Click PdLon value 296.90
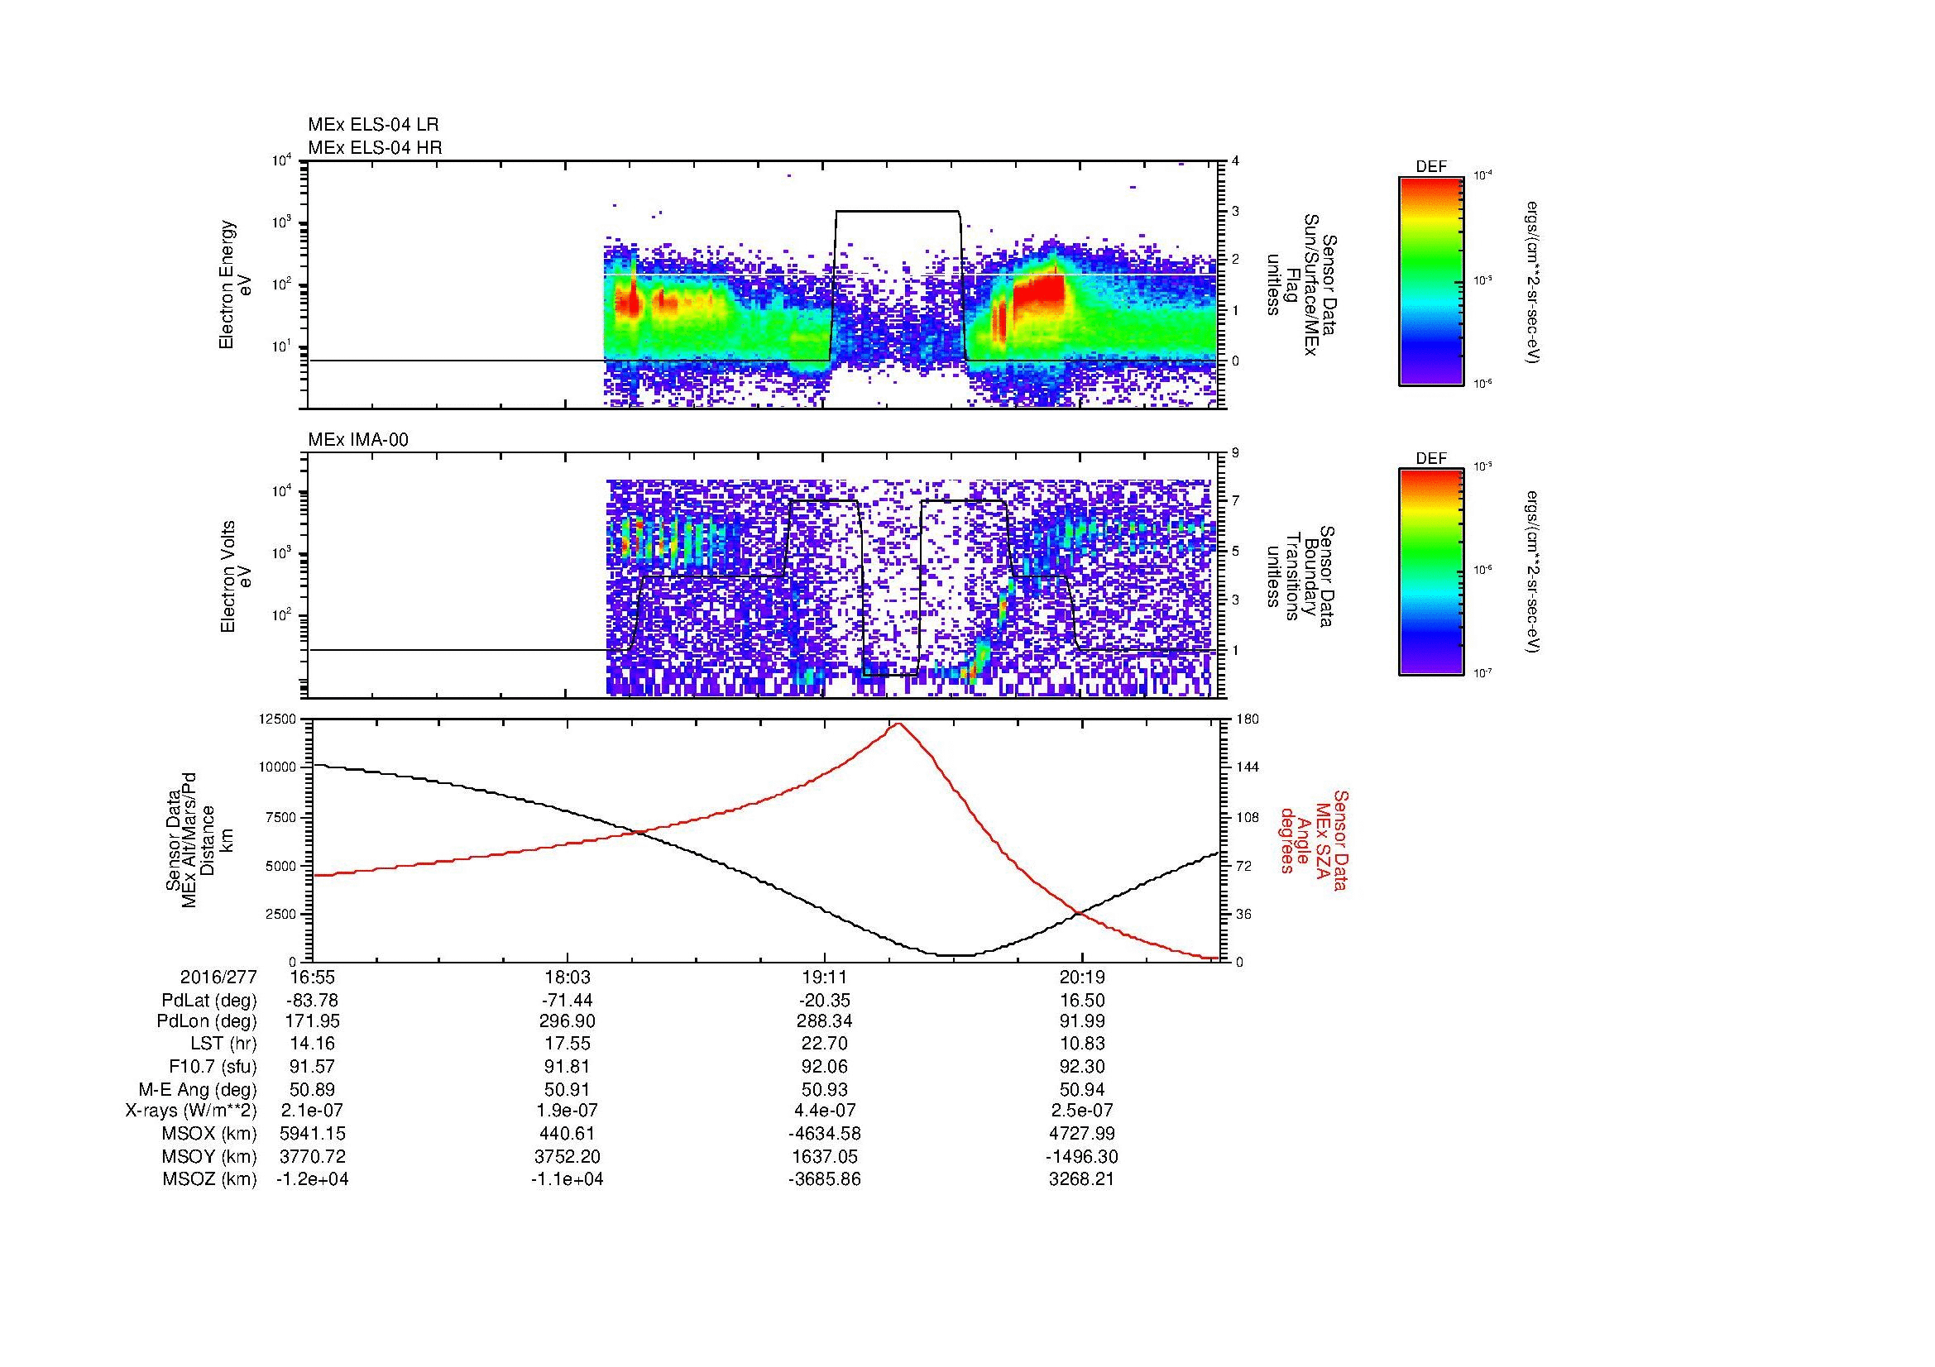The height and width of the screenshot is (1367, 1935). (568, 1021)
